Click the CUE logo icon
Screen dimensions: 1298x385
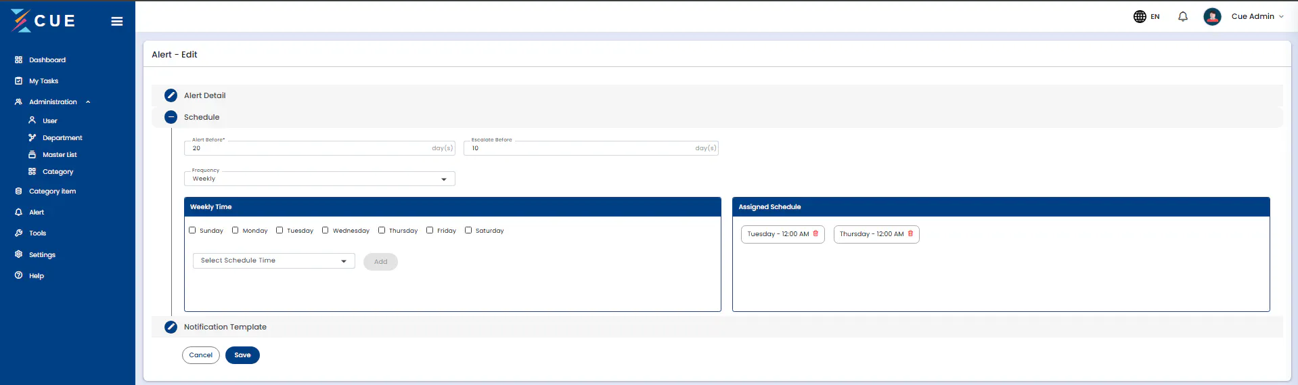(x=21, y=20)
